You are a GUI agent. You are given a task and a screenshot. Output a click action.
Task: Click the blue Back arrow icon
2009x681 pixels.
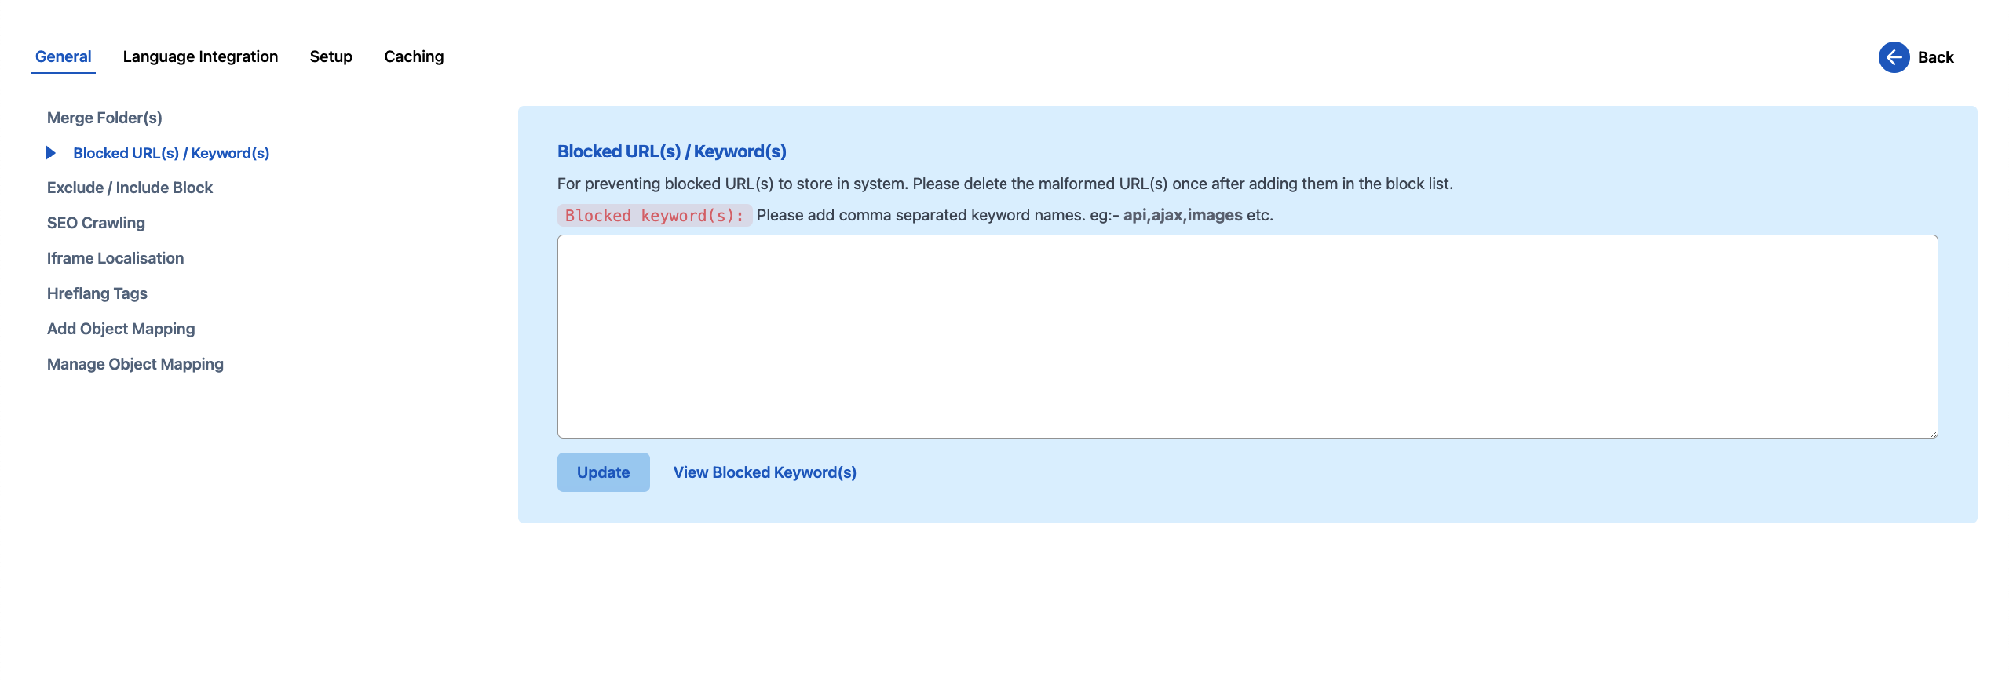1894,57
